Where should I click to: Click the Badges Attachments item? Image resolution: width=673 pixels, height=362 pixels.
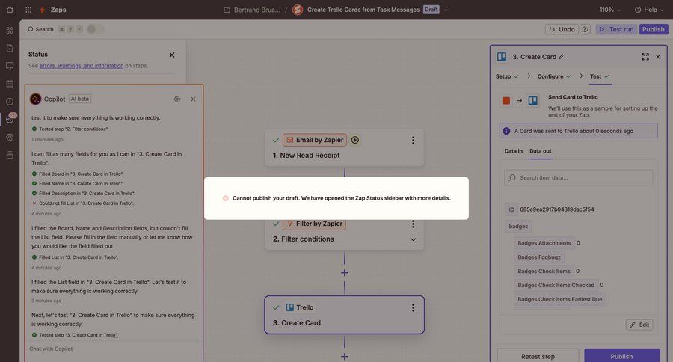pos(544,243)
